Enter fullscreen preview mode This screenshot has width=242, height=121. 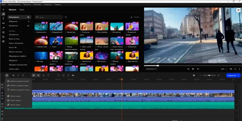tap(235, 69)
